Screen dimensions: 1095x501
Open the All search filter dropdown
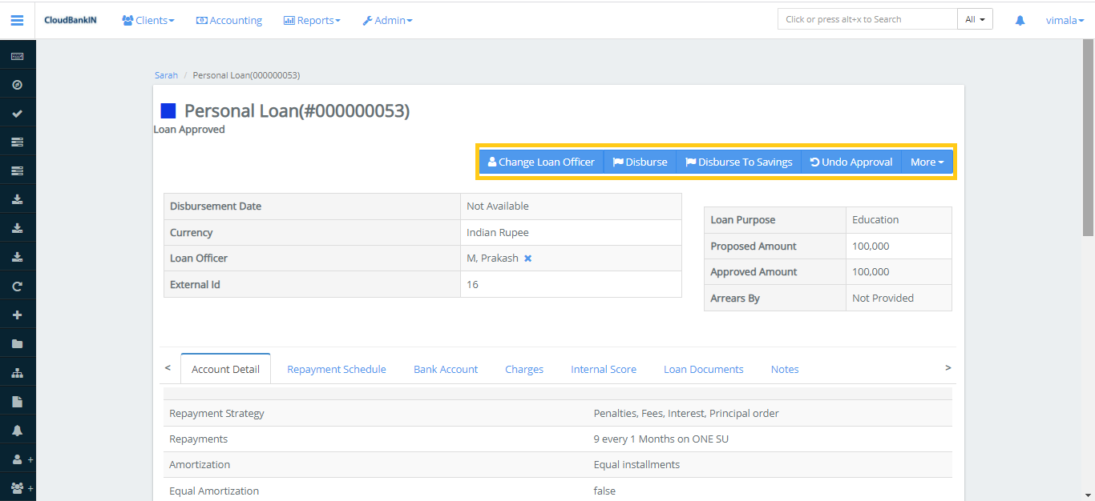(975, 19)
